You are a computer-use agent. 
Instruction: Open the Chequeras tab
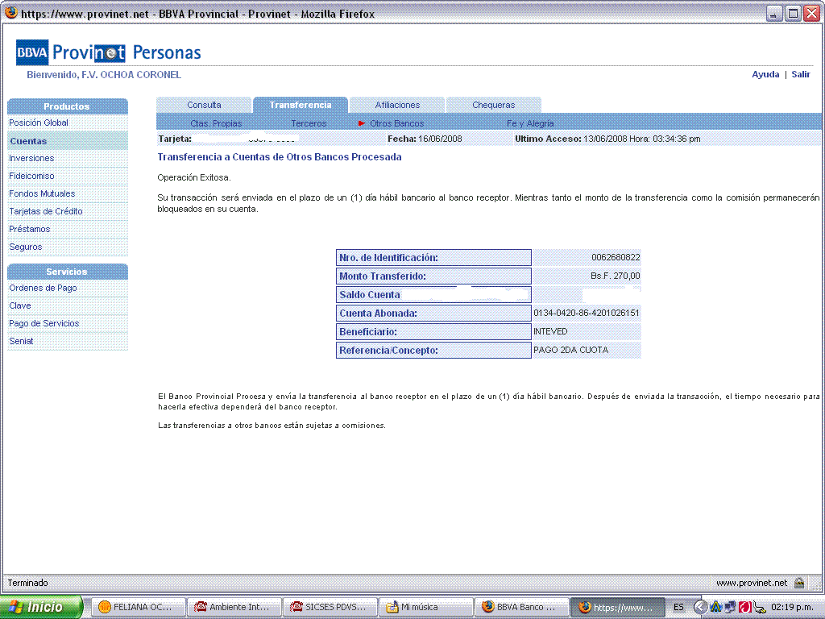pos(494,105)
